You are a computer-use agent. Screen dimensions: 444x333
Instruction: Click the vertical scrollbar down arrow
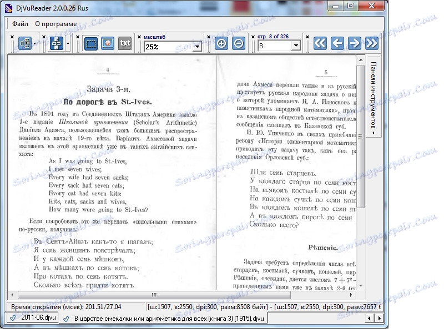pos(361,285)
